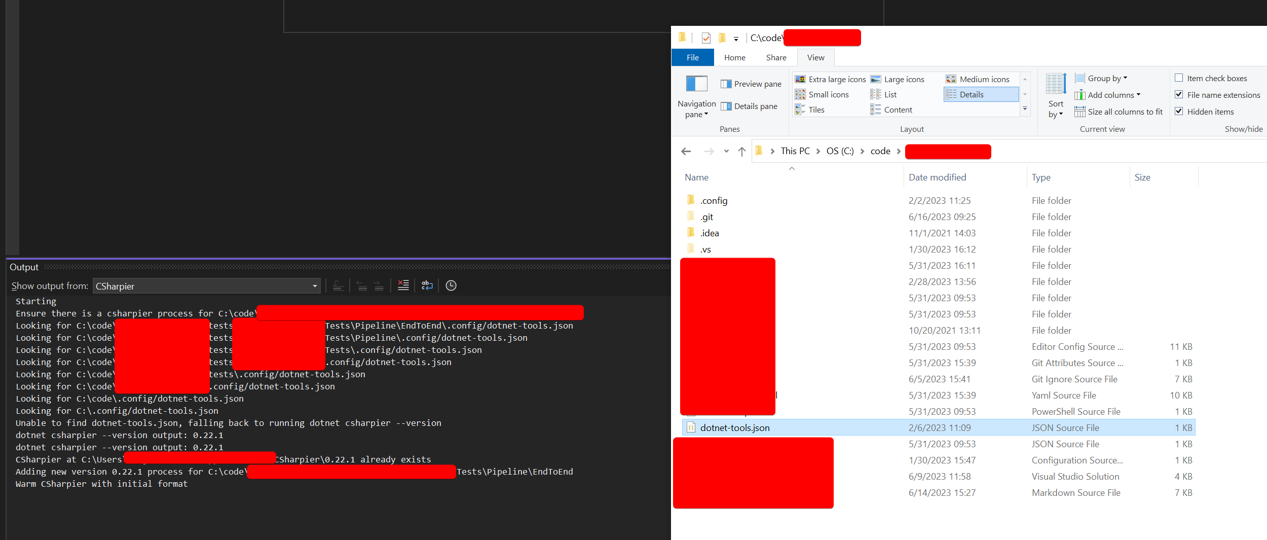1267x540 pixels.
Task: Toggle word wrap in the Output window
Action: [x=427, y=285]
